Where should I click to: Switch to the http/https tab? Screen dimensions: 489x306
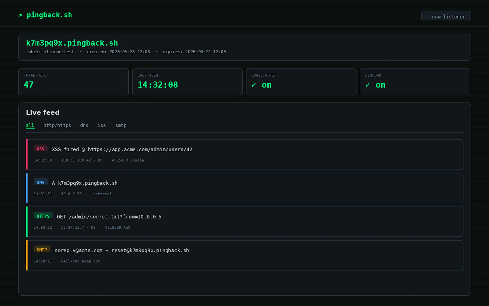(x=57, y=125)
